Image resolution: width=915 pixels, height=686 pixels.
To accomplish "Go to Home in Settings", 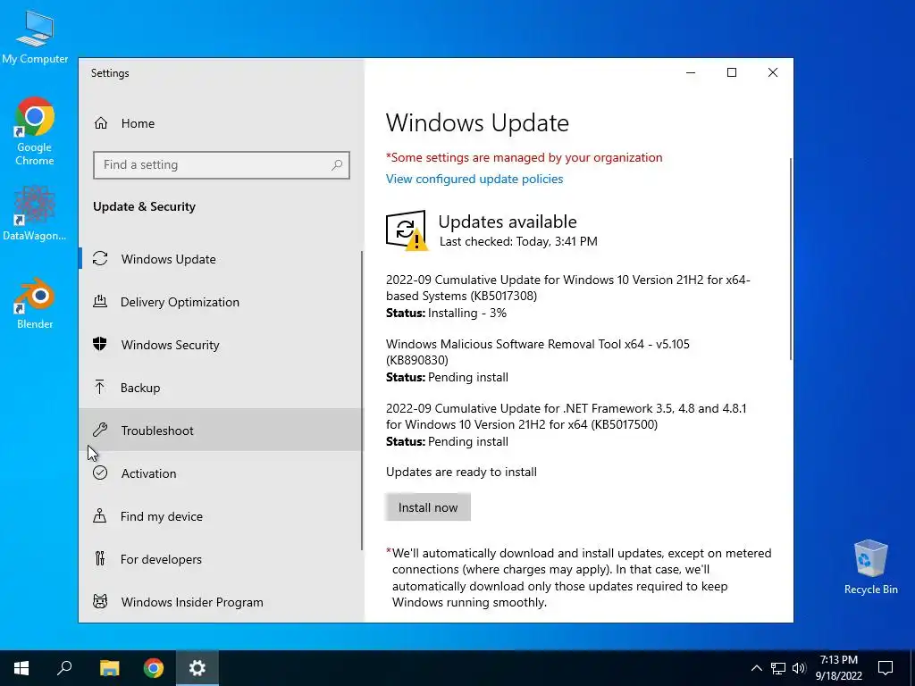I will point(221,123).
